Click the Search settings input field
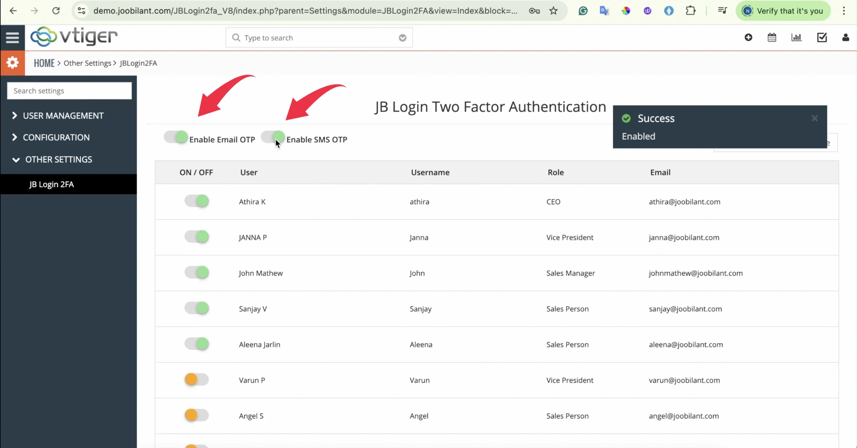This screenshot has width=857, height=448. [x=69, y=91]
